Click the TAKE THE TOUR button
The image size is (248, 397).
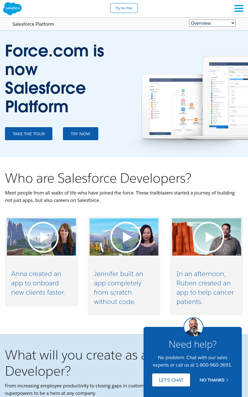(29, 134)
